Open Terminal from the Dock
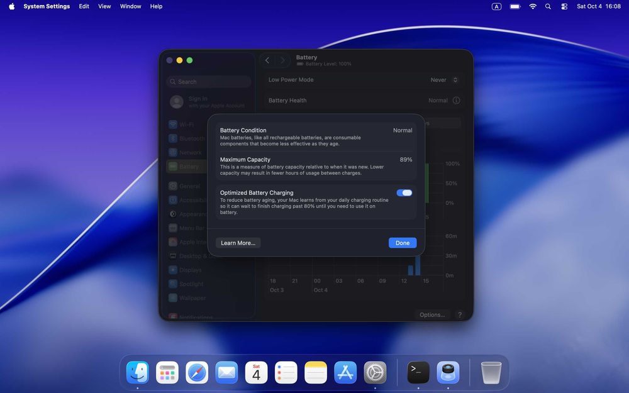 coord(418,372)
